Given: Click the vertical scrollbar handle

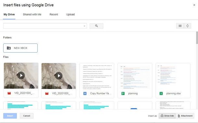Looking at the screenshot, I should (197, 38).
